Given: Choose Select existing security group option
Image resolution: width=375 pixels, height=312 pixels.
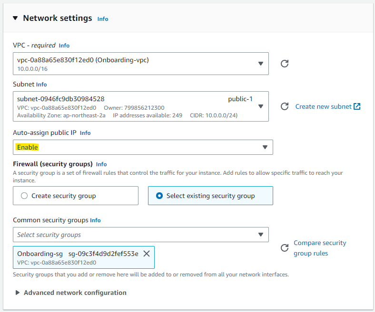Looking at the screenshot, I should (x=210, y=196).
